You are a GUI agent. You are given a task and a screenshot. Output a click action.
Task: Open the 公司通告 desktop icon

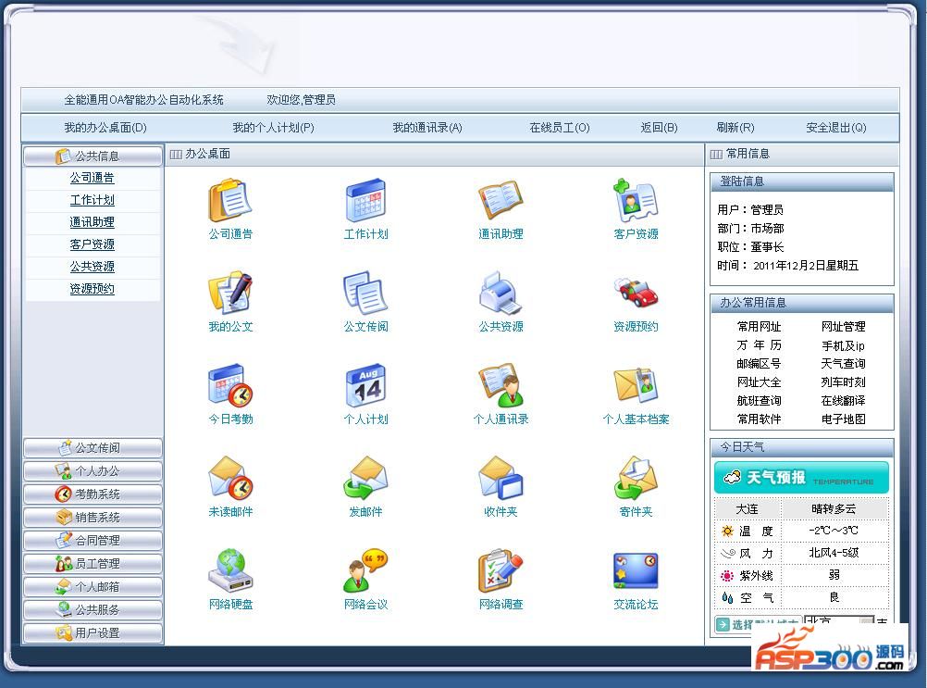(x=229, y=200)
